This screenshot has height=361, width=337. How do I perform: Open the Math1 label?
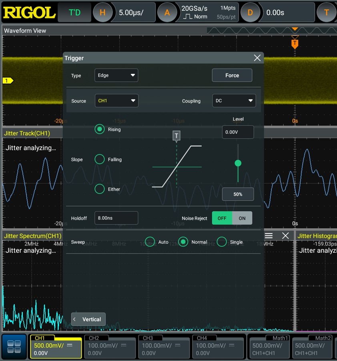[x=280, y=338]
